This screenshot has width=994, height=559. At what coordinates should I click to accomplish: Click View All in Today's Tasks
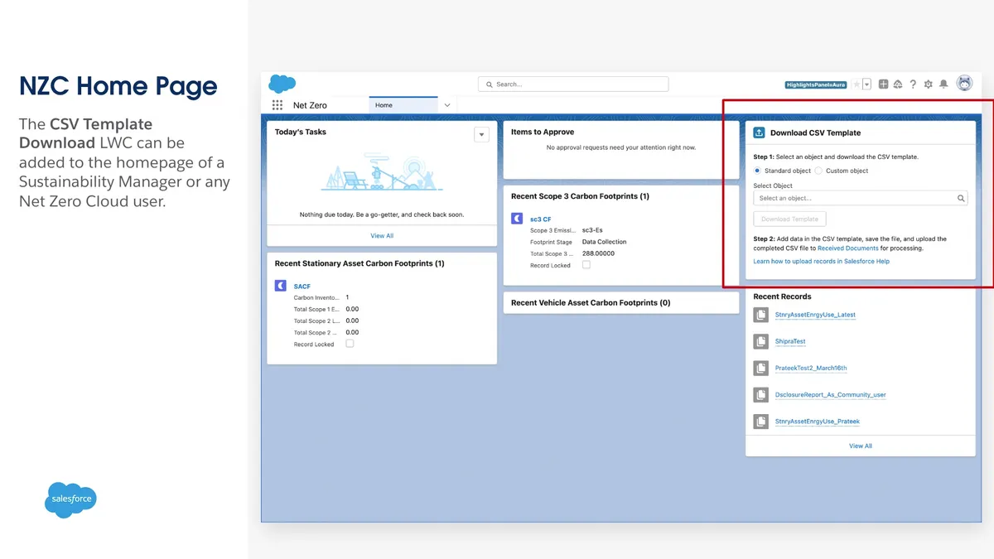pos(382,236)
